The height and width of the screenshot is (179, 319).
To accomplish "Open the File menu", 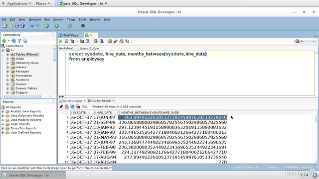I will pos(4,19).
